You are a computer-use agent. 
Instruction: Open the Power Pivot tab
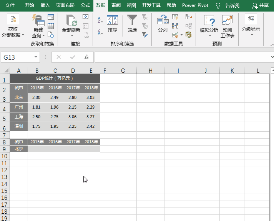click(x=195, y=5)
